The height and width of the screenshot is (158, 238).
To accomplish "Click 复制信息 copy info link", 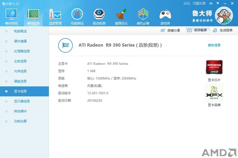I will [x=214, y=45].
